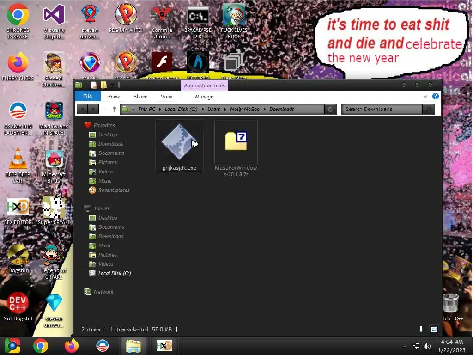Viewport: 473px width, 355px height.
Task: Open the volume speaker tray icon
Action: (427, 346)
